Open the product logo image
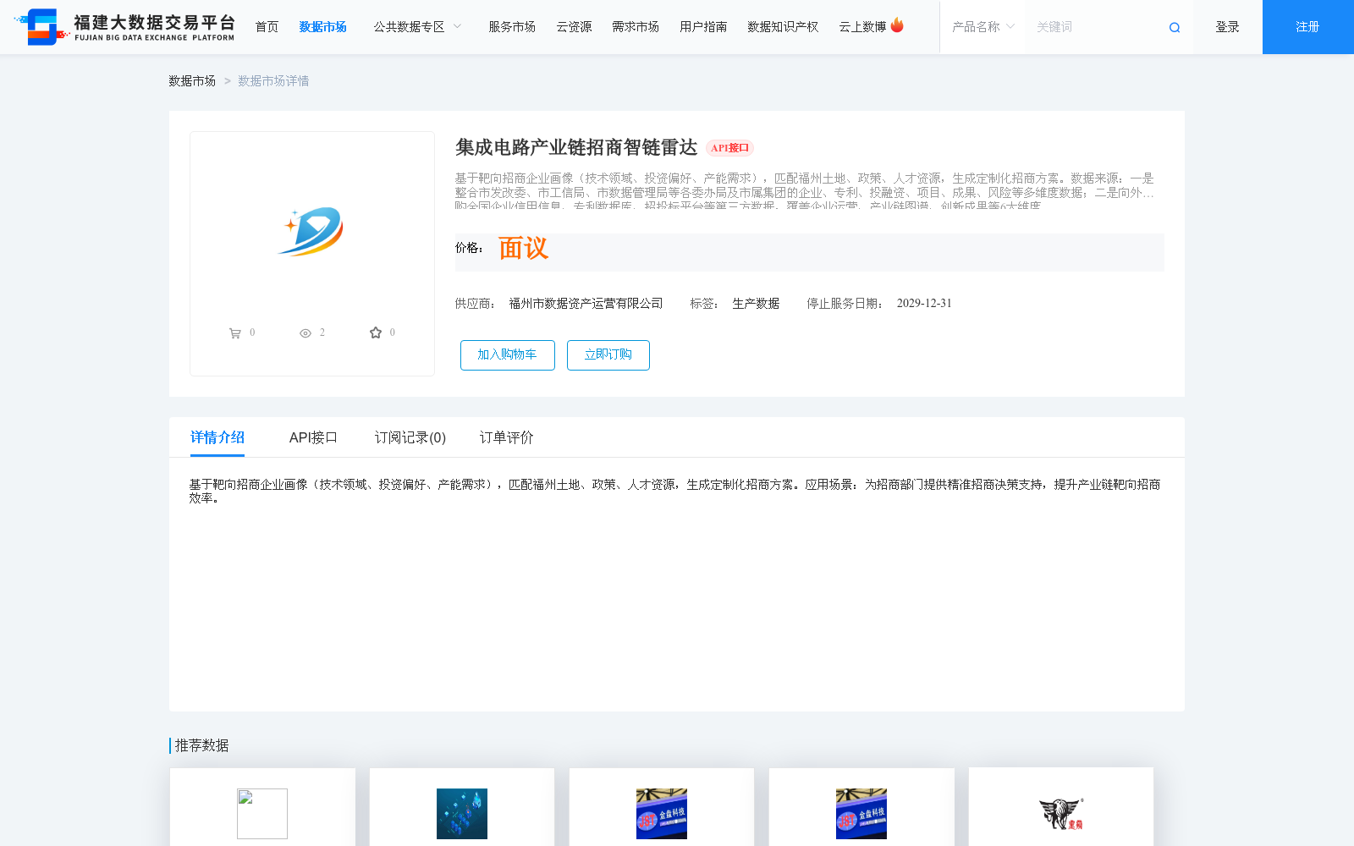 311,231
